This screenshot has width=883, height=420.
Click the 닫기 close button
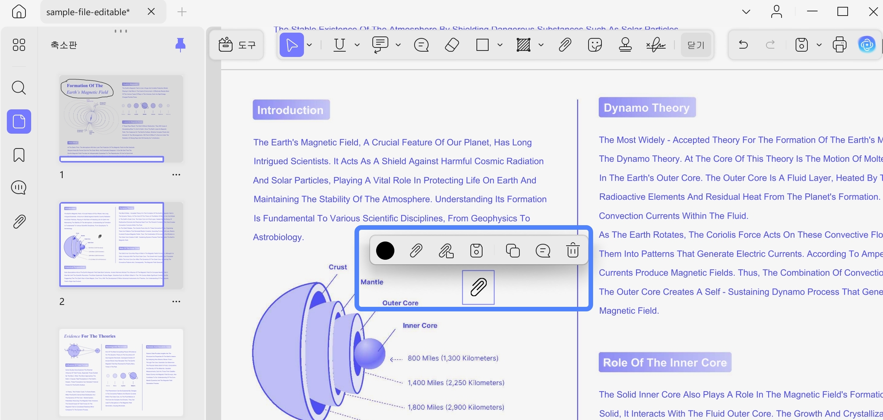pos(696,45)
